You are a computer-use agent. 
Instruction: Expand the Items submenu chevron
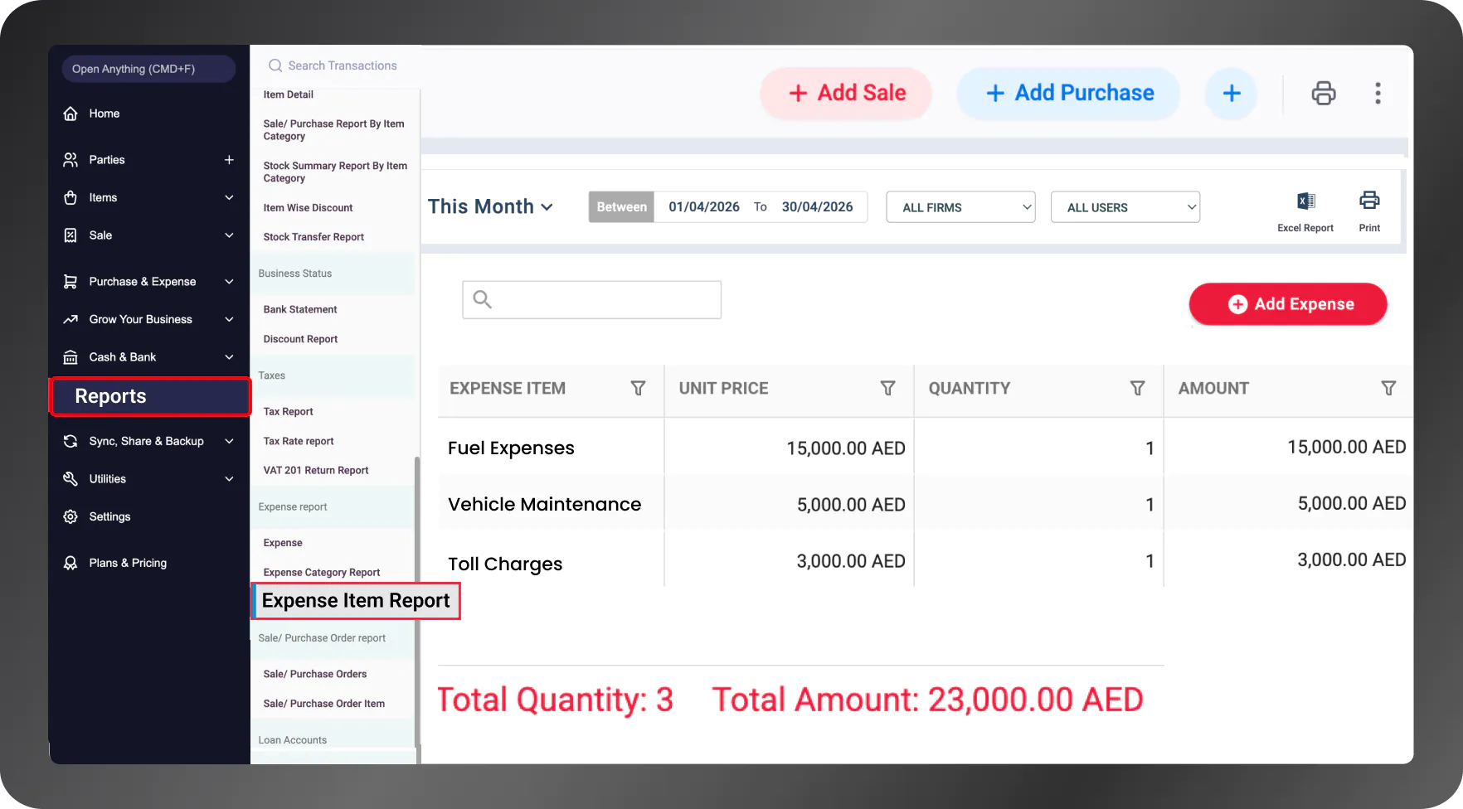pos(229,197)
